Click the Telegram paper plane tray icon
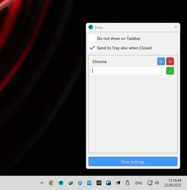Image resolution: width=187 pixels, height=190 pixels. 118,183
